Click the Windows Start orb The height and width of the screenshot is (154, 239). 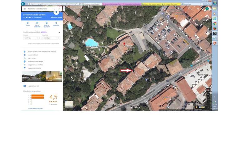click(x=215, y=3)
